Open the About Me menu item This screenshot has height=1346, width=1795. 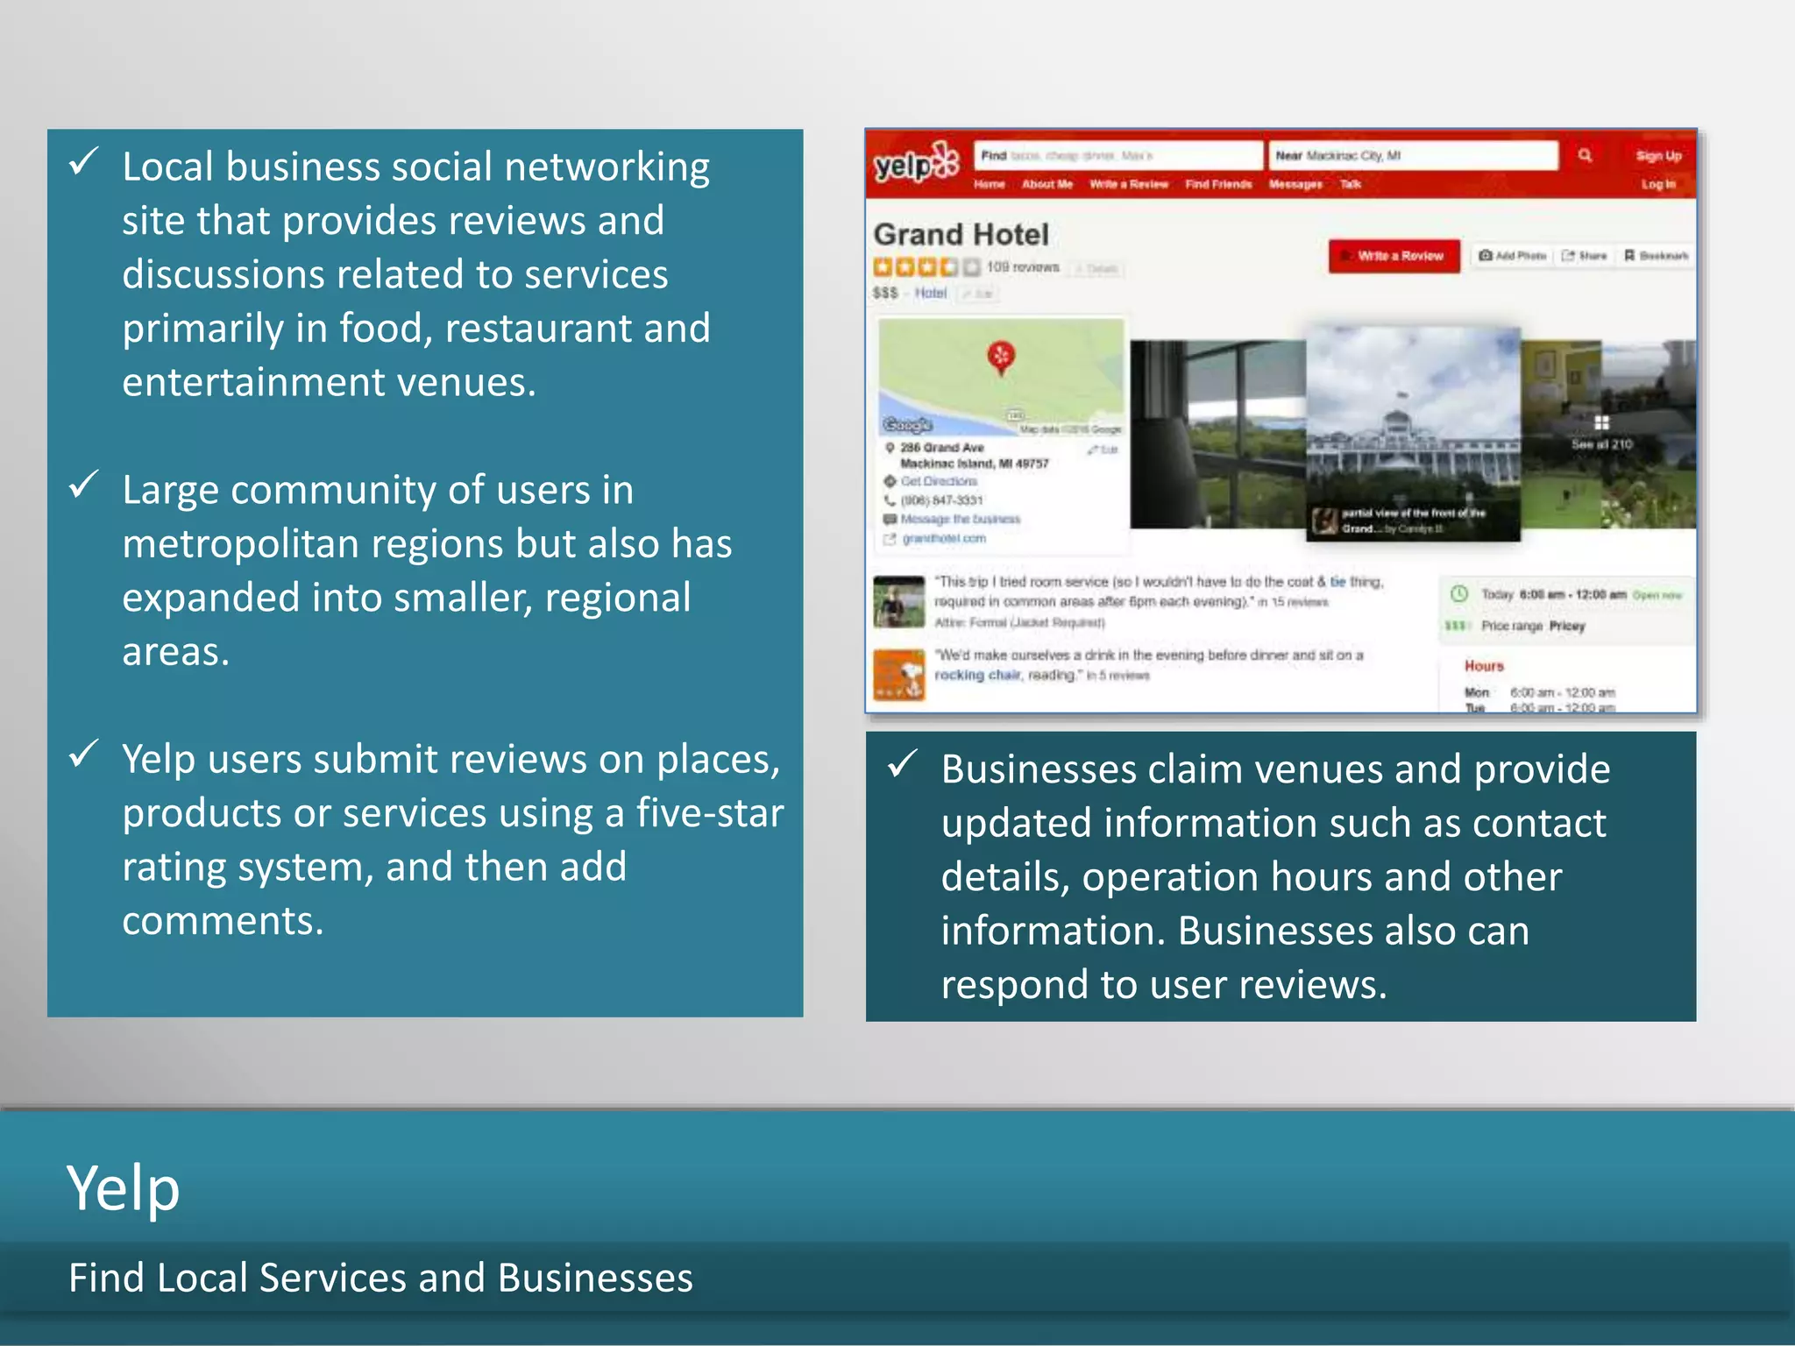pos(1047,184)
